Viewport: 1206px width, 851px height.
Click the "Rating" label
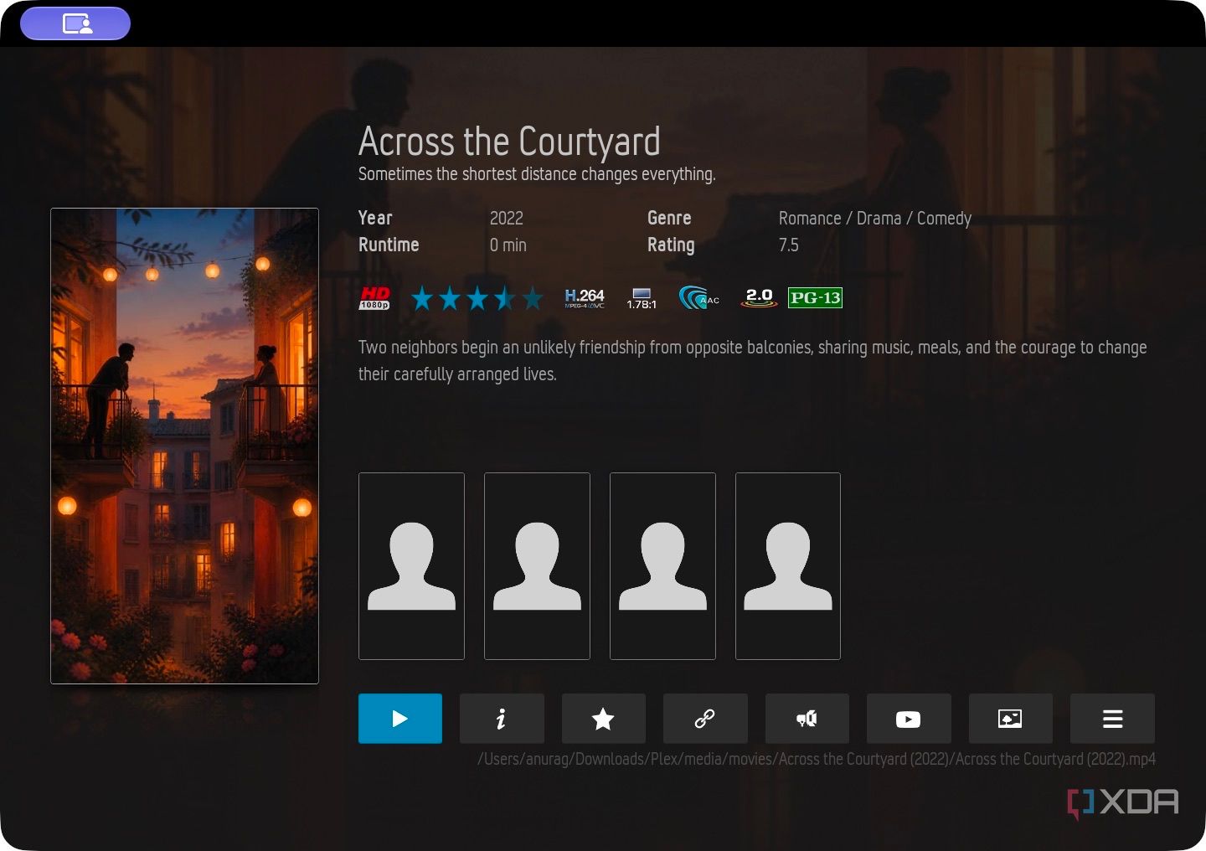pyautogui.click(x=671, y=245)
